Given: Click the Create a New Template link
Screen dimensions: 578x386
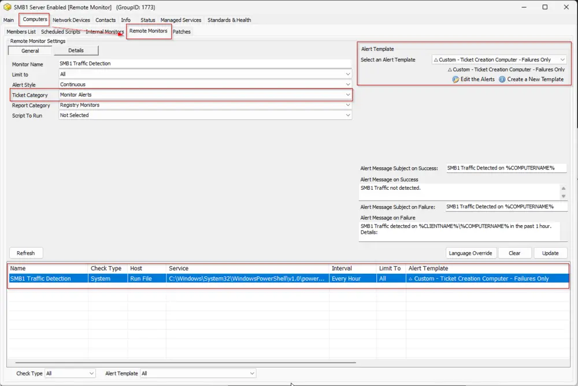Looking at the screenshot, I should pyautogui.click(x=535, y=79).
